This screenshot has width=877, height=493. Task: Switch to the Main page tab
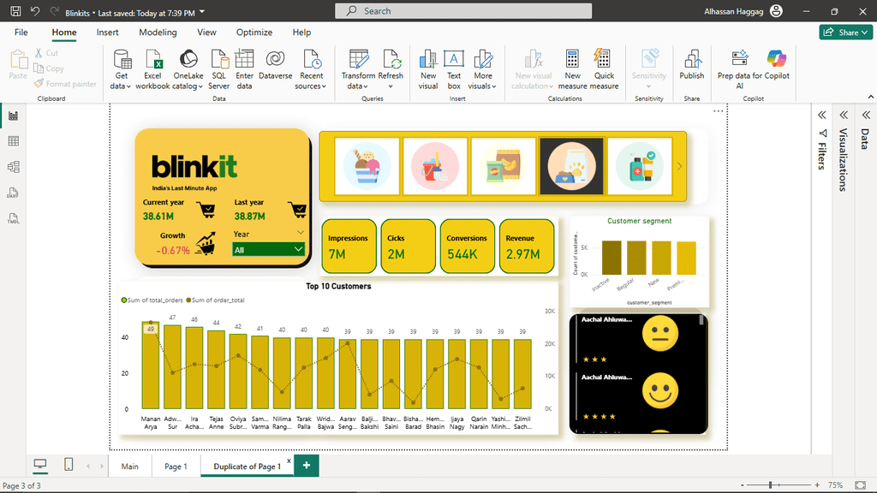(129, 466)
